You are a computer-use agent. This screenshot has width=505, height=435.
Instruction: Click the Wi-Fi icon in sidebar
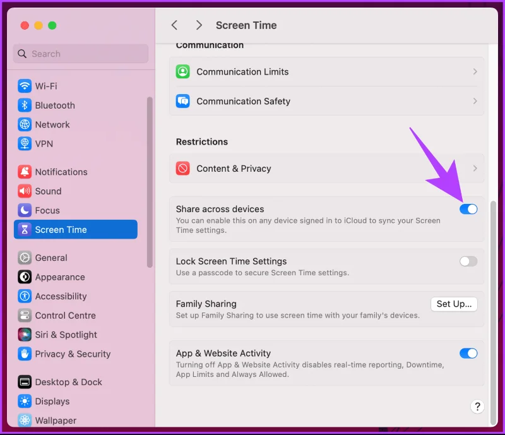point(25,86)
